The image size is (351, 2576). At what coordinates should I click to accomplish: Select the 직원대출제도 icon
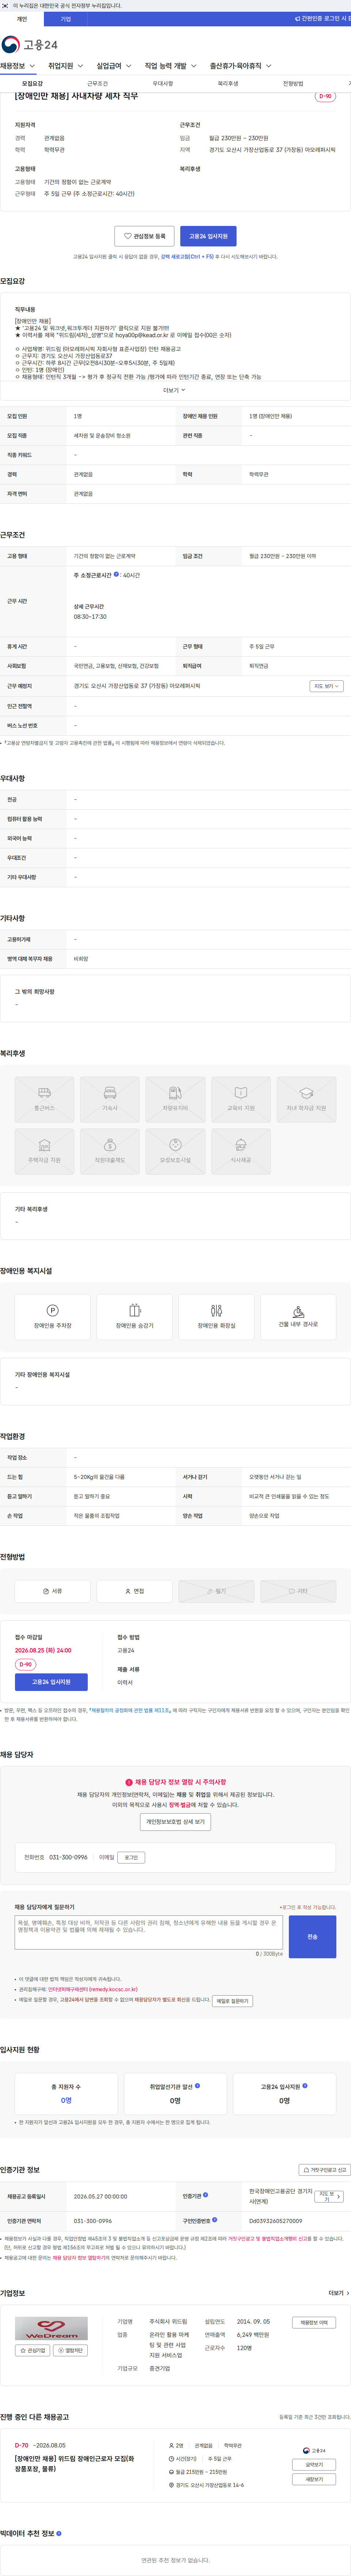110,1151
